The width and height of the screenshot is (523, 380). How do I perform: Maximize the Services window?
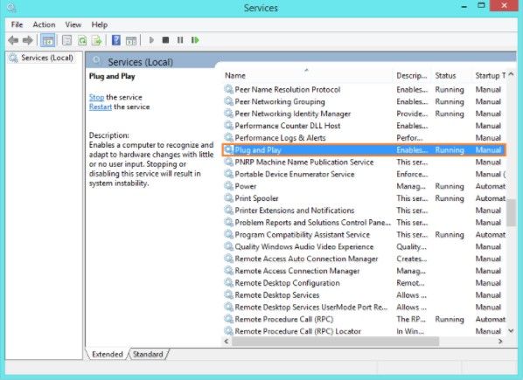tap(481, 5)
